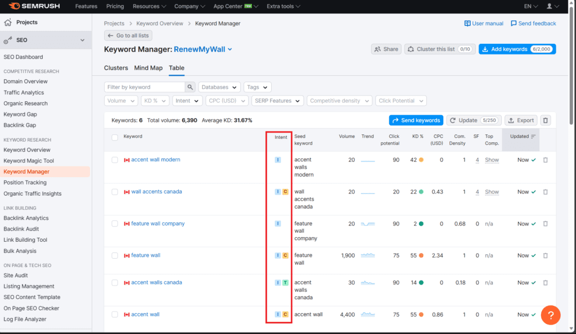Delete the wall accents canada row
The height and width of the screenshot is (334, 576).
point(546,192)
